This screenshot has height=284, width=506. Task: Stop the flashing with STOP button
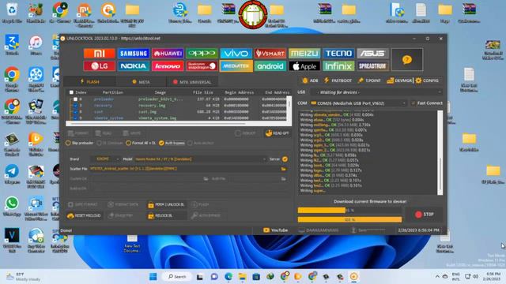click(425, 215)
